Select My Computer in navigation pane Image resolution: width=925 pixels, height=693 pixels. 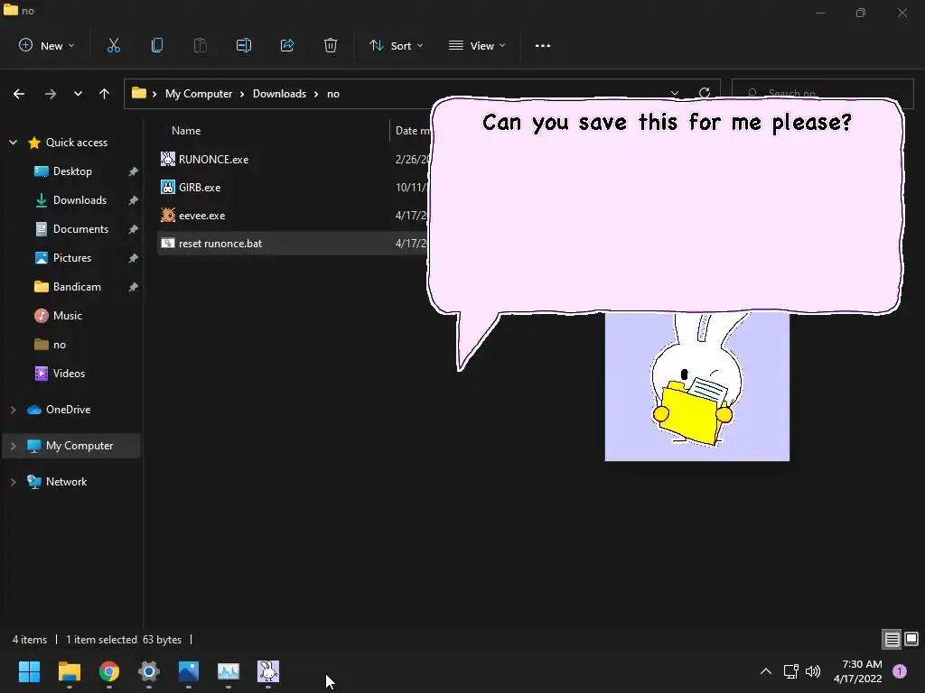point(79,446)
